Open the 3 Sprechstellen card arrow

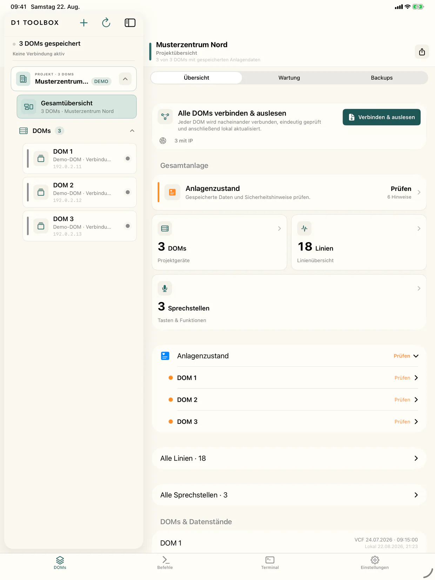pyautogui.click(x=419, y=288)
